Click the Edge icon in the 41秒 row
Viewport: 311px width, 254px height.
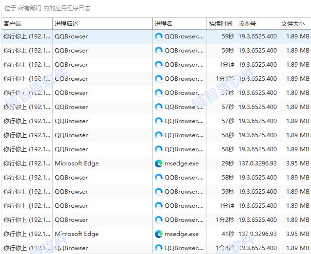(x=159, y=234)
